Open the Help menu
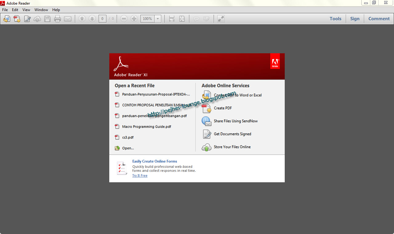The width and height of the screenshot is (394, 234). [56, 10]
